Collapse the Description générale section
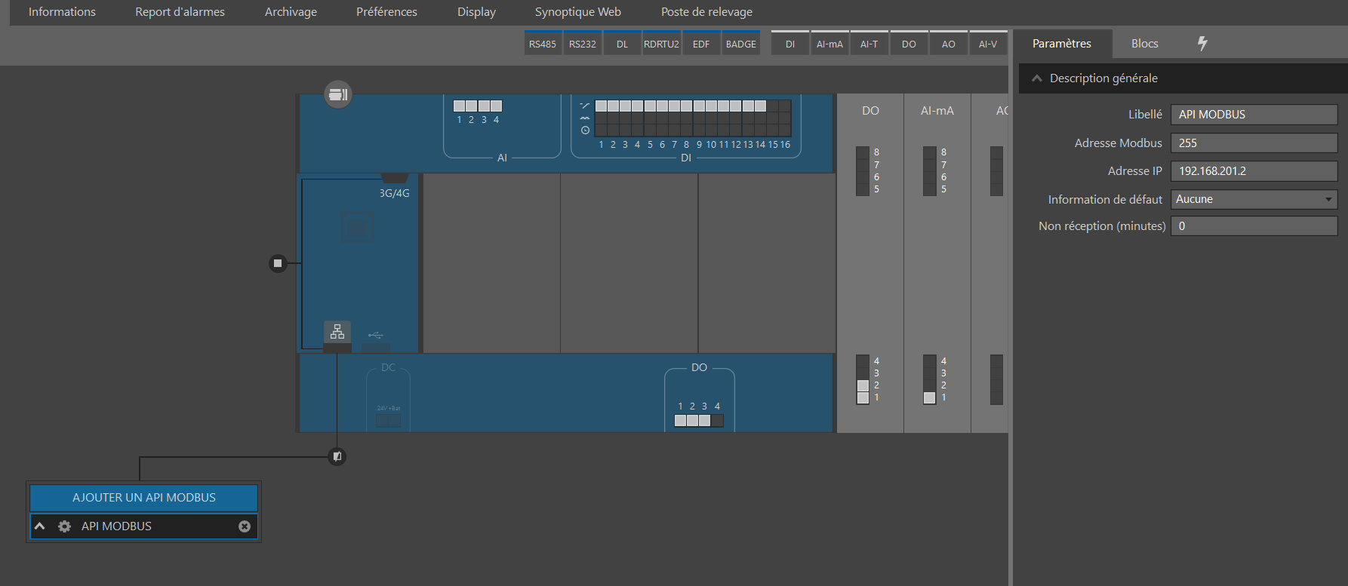Image resolution: width=1348 pixels, height=586 pixels. [x=1037, y=78]
